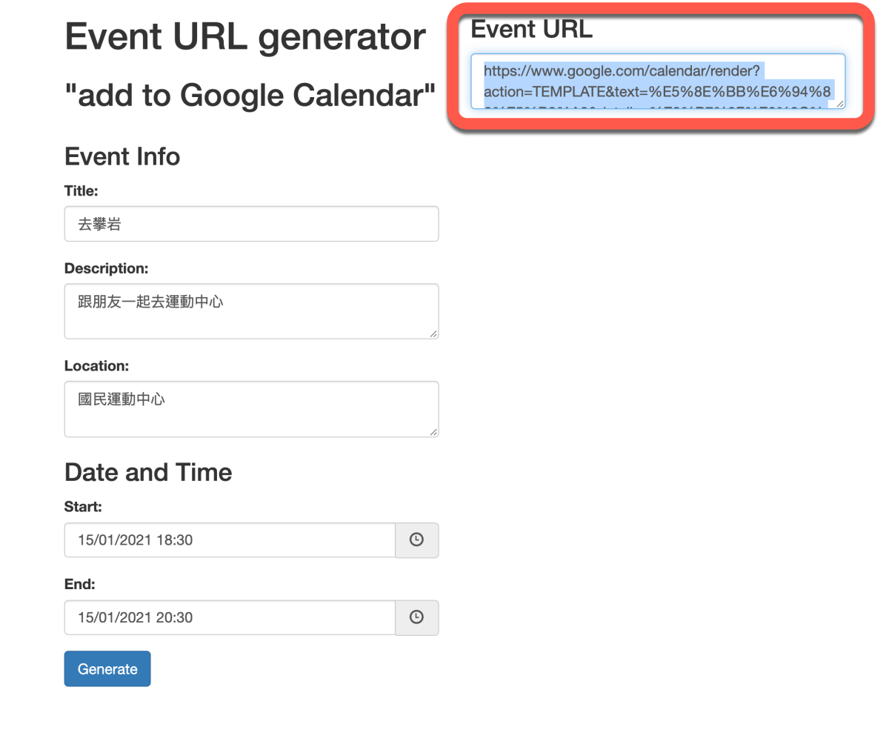Click the "Event Info" section heading
889x750 pixels.
coord(122,156)
